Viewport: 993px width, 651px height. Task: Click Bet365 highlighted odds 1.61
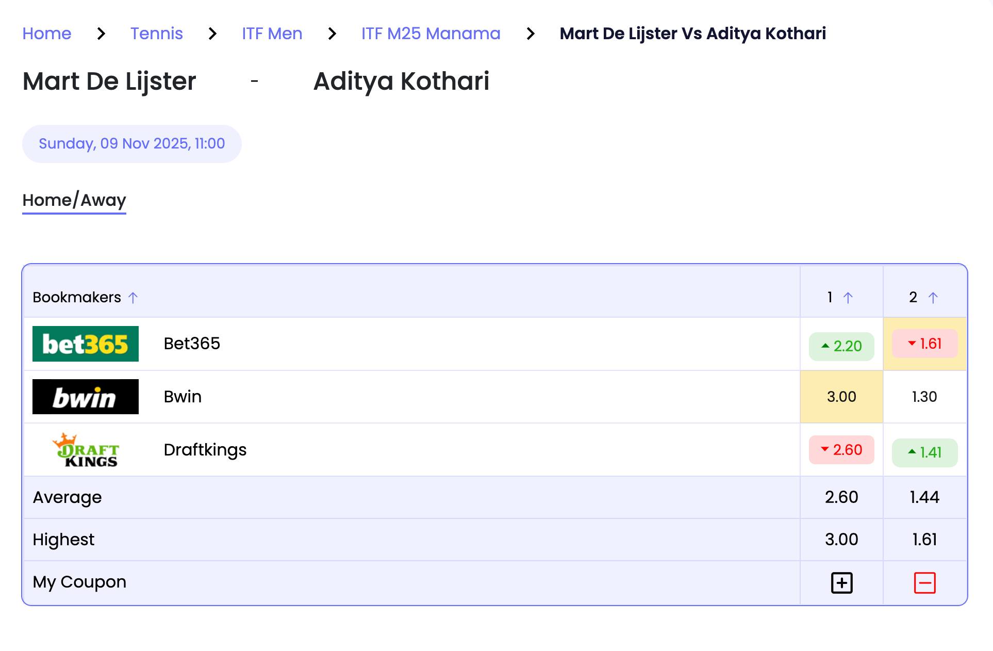pos(924,344)
